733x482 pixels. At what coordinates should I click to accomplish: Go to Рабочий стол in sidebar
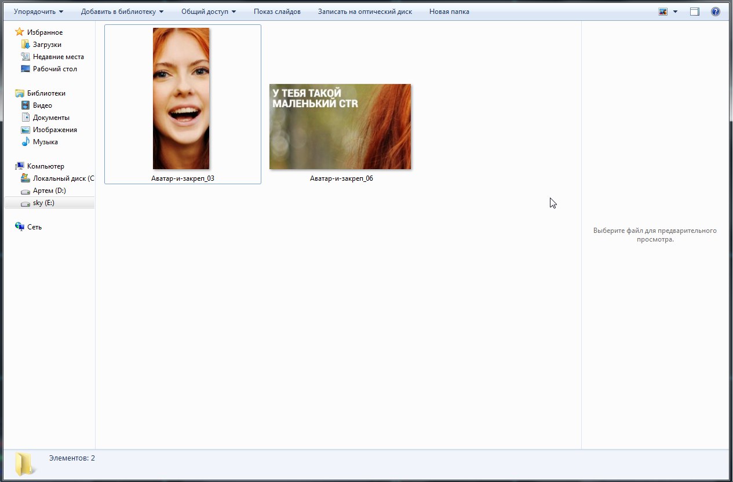tap(54, 69)
